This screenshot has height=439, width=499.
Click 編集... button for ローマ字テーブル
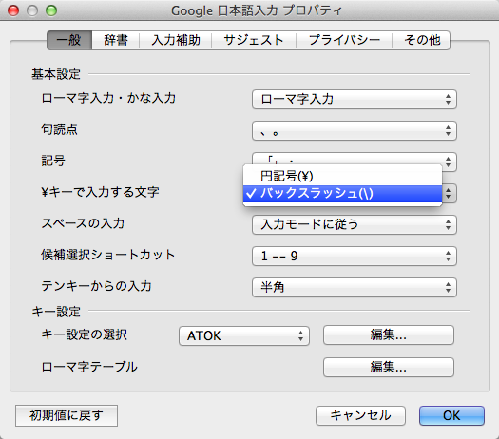point(389,367)
